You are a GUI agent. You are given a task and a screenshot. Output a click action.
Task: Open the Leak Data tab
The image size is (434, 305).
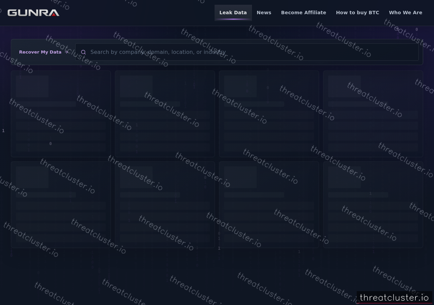tap(233, 13)
